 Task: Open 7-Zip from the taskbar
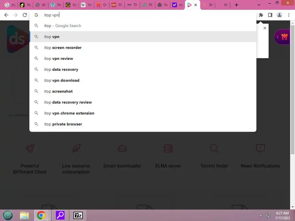pyautogui.click(x=78, y=215)
